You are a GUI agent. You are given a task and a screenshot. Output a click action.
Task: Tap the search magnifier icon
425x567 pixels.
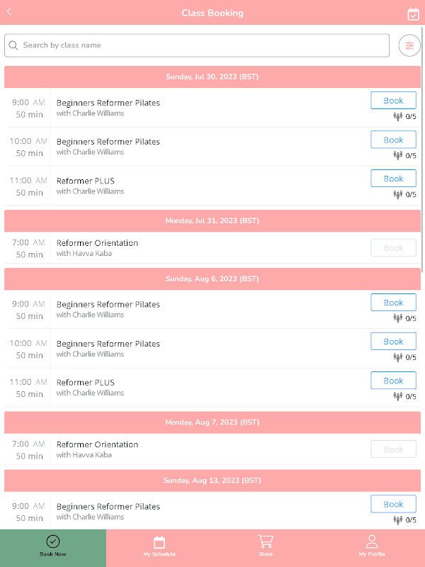(13, 45)
